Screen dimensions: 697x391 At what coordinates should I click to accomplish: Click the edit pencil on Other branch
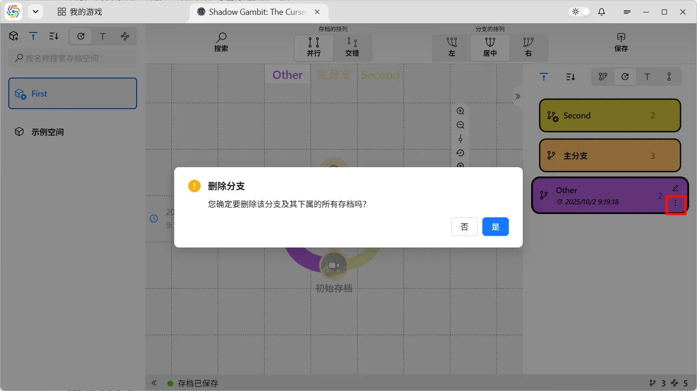tap(676, 188)
